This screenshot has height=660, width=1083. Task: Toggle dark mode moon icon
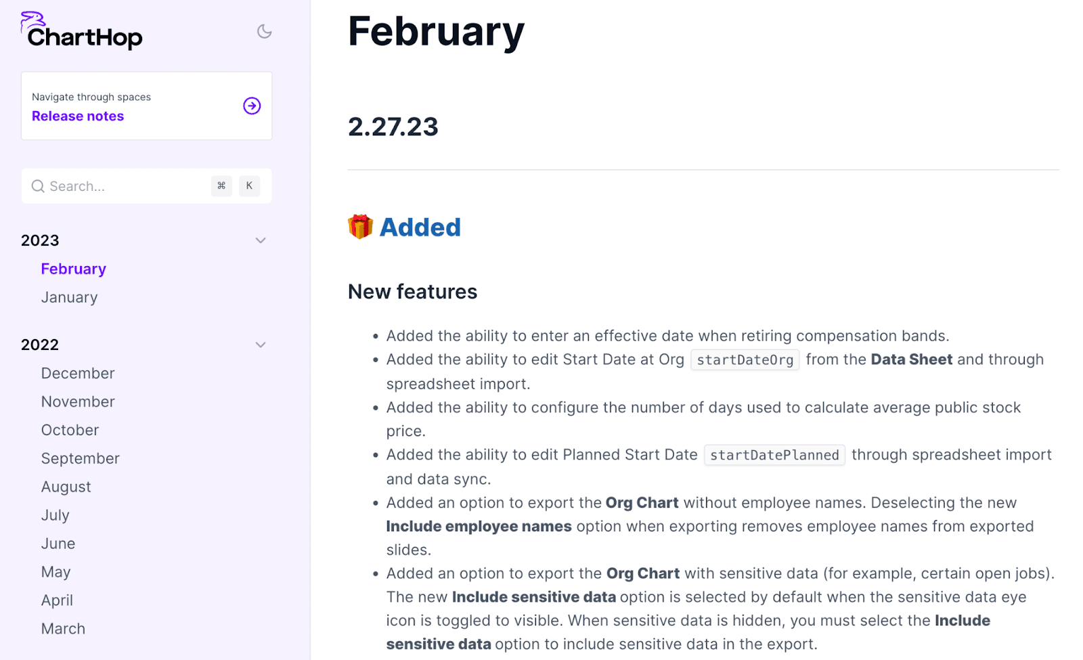[x=264, y=31]
